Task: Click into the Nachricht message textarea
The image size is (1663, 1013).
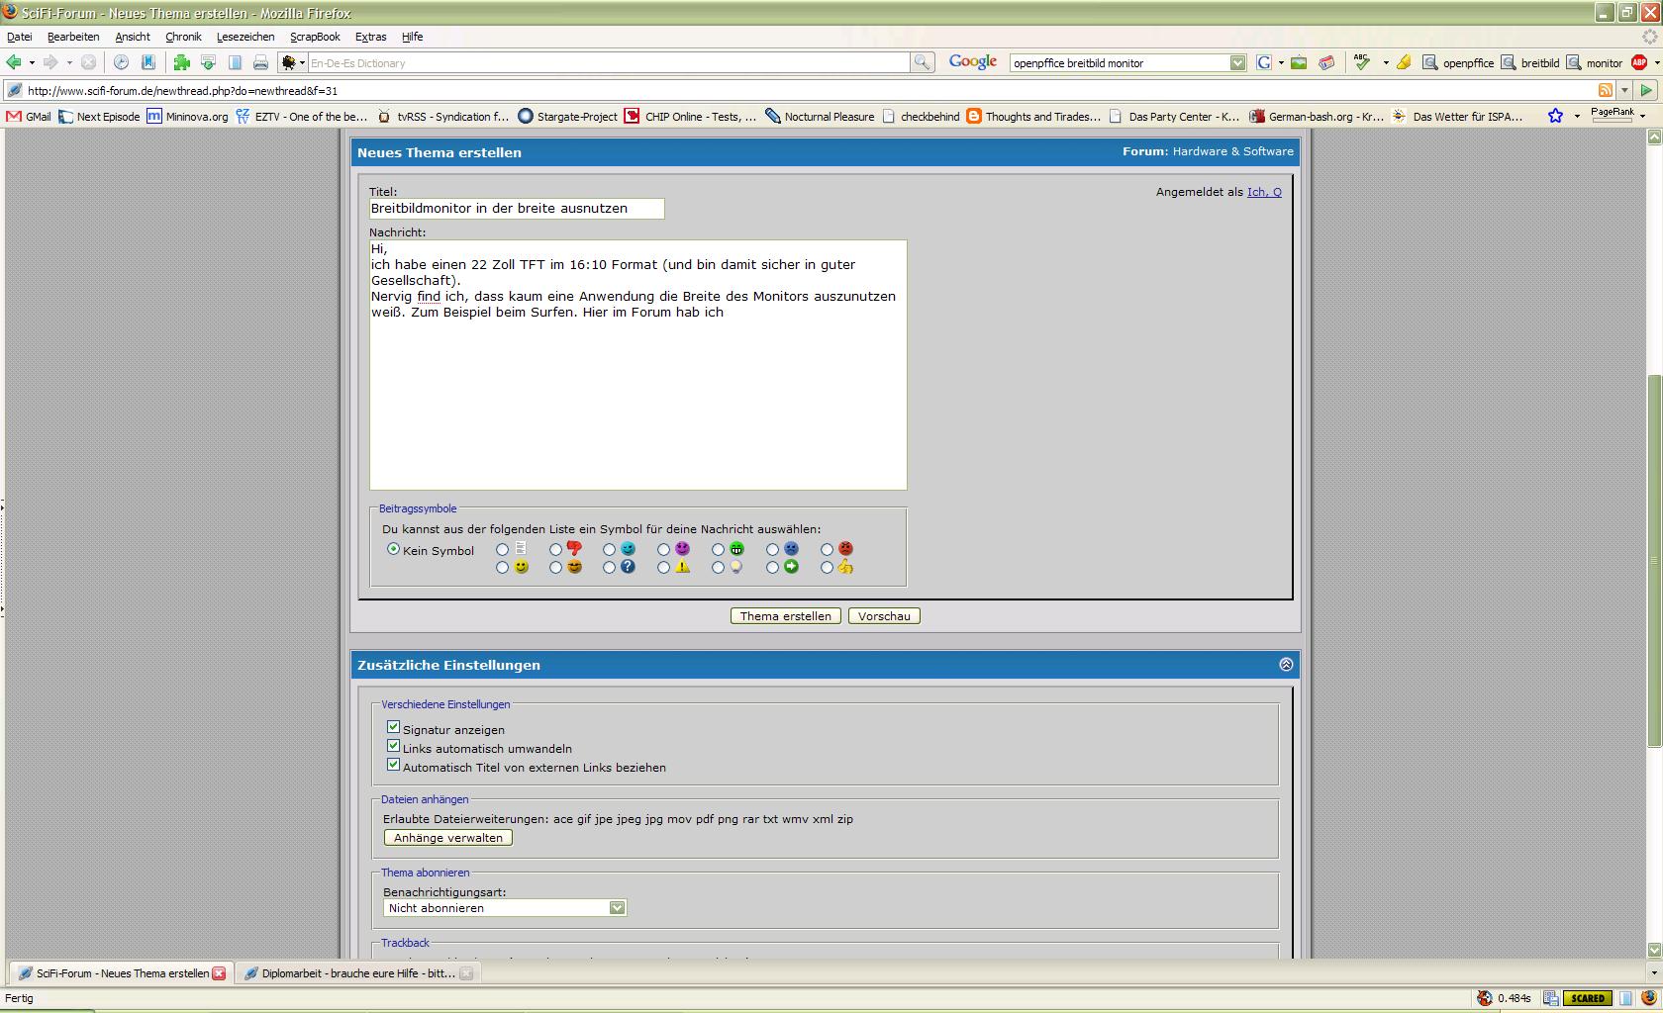Action: pos(638,365)
